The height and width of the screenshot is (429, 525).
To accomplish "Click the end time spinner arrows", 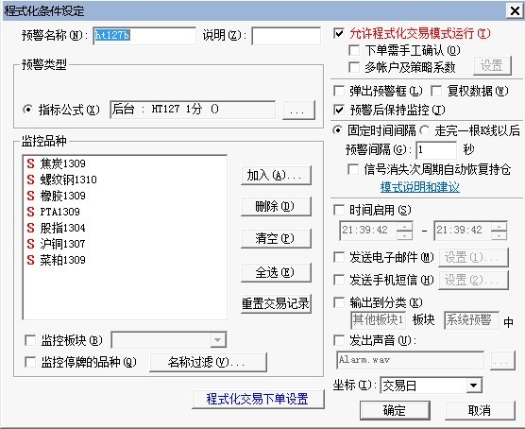I will 500,231.
